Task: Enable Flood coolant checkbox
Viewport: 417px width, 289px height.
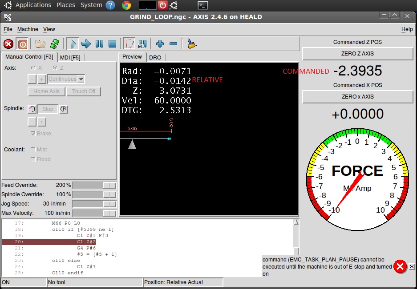Action: (x=33, y=159)
